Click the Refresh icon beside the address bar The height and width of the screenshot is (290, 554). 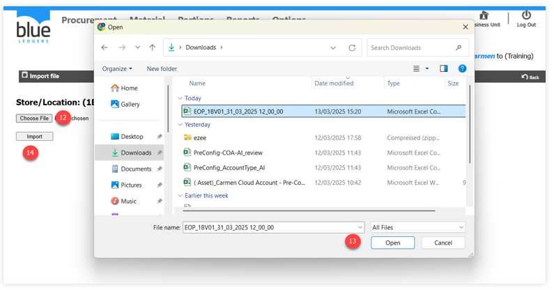point(352,47)
